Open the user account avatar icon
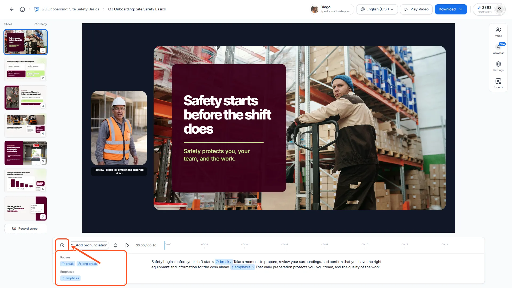The height and width of the screenshot is (288, 512). [499, 9]
